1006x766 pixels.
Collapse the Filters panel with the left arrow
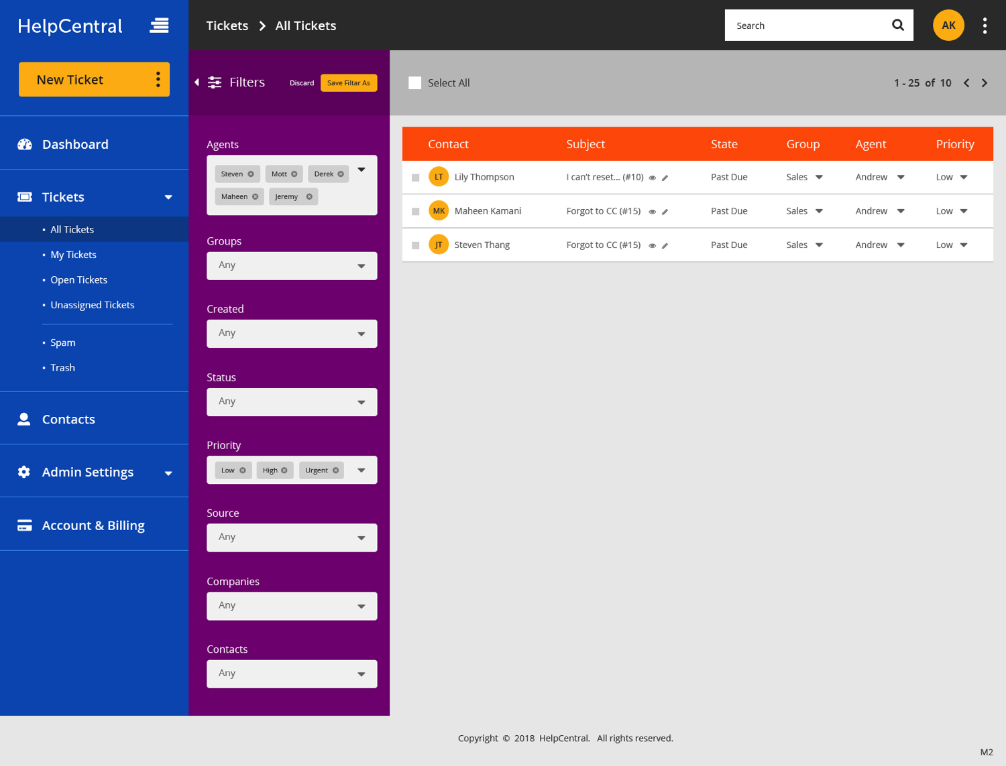[197, 82]
